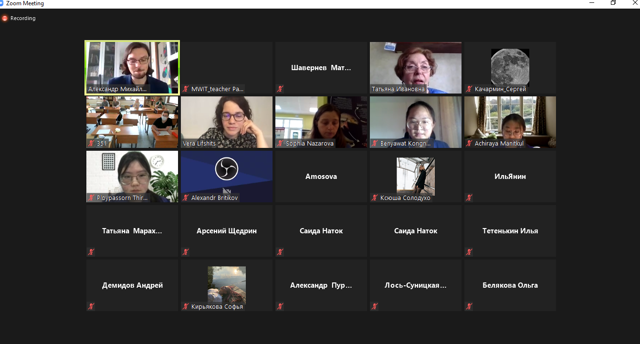Select Vera Lifshits video tile
Screen dimensions: 640x344
(227, 122)
